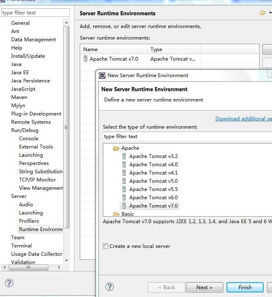Select Apache Tomcat v3.2 in the list
Image resolution: width=272 pixels, height=297 pixels.
153,156
